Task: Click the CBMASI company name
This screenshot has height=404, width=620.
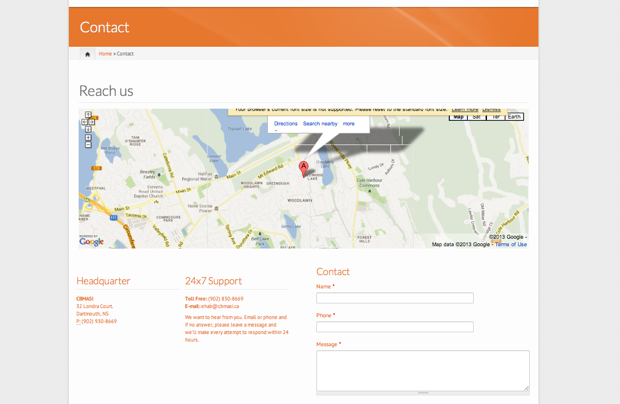Action: [x=85, y=299]
